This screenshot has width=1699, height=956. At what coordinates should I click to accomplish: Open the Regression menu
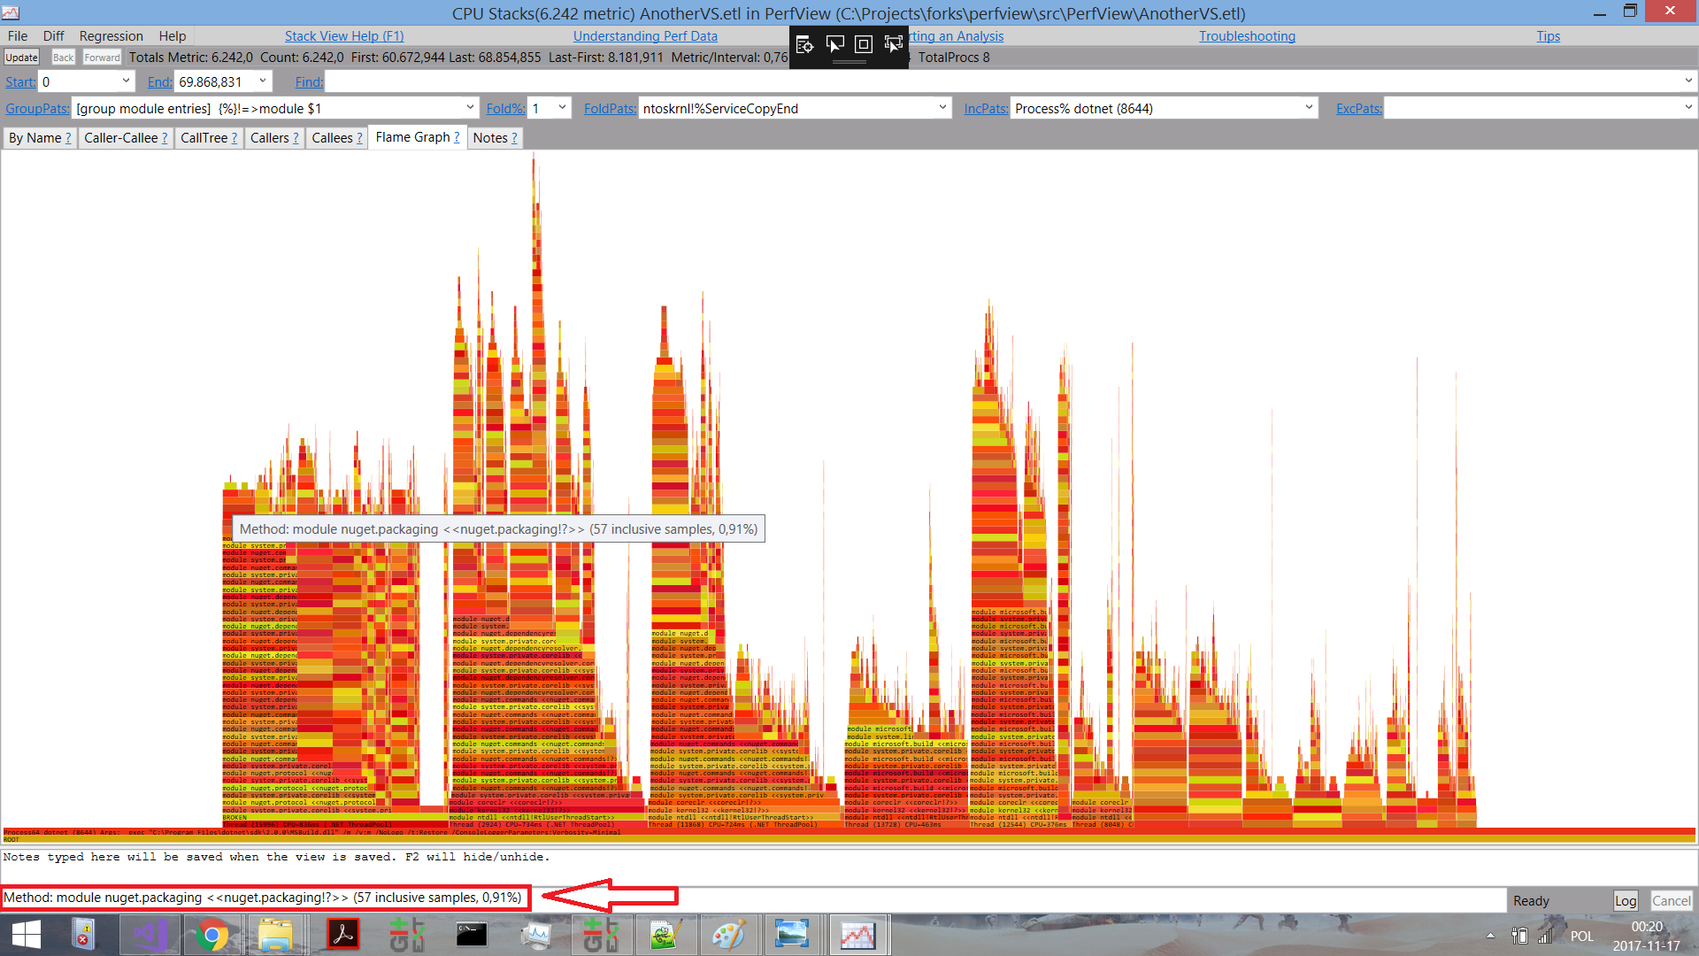pos(111,35)
